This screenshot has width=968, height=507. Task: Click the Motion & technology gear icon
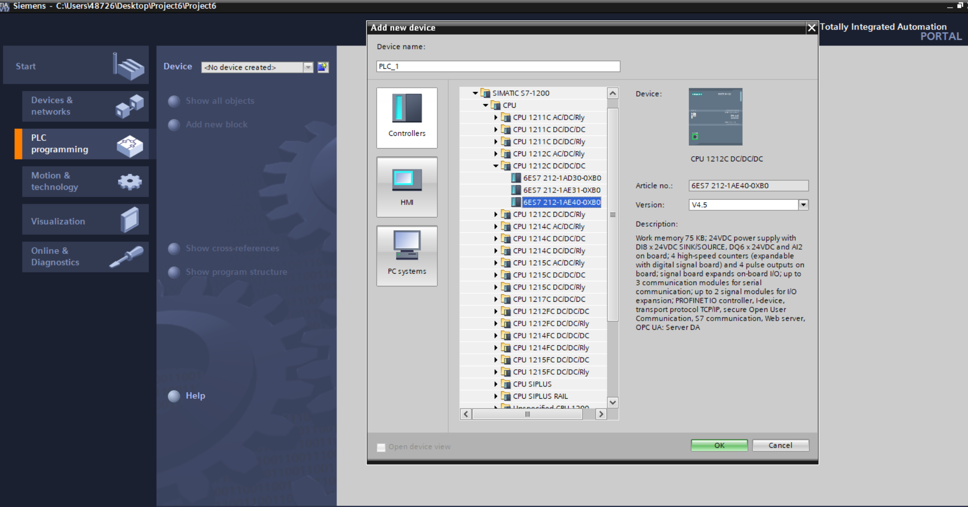pyautogui.click(x=130, y=182)
